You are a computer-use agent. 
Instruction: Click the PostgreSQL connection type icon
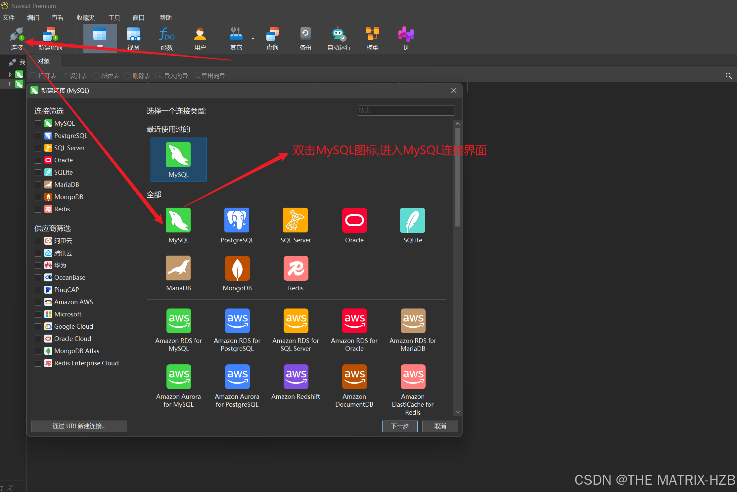pyautogui.click(x=237, y=220)
